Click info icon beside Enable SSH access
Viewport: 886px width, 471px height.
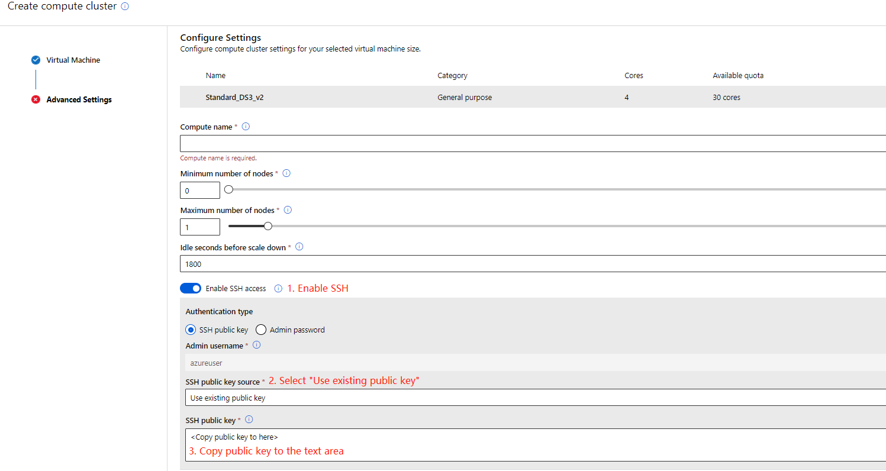278,289
